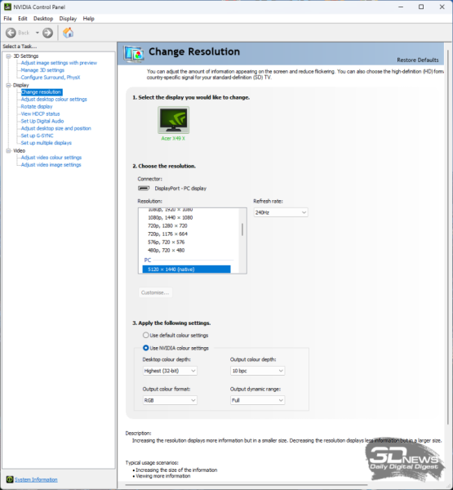The image size is (453, 490).
Task: Select the Acer X49 X display thumbnail
Action: pyautogui.click(x=173, y=120)
